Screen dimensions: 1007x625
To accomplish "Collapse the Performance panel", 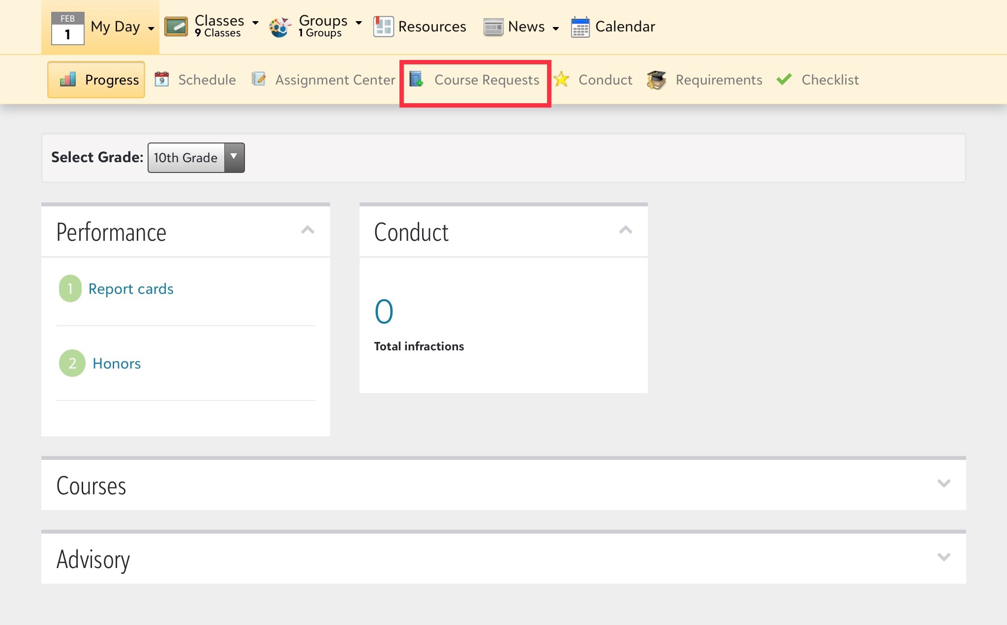I will 308,230.
